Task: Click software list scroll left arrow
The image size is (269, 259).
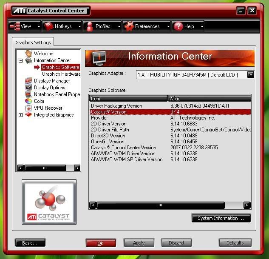Action: (93, 205)
